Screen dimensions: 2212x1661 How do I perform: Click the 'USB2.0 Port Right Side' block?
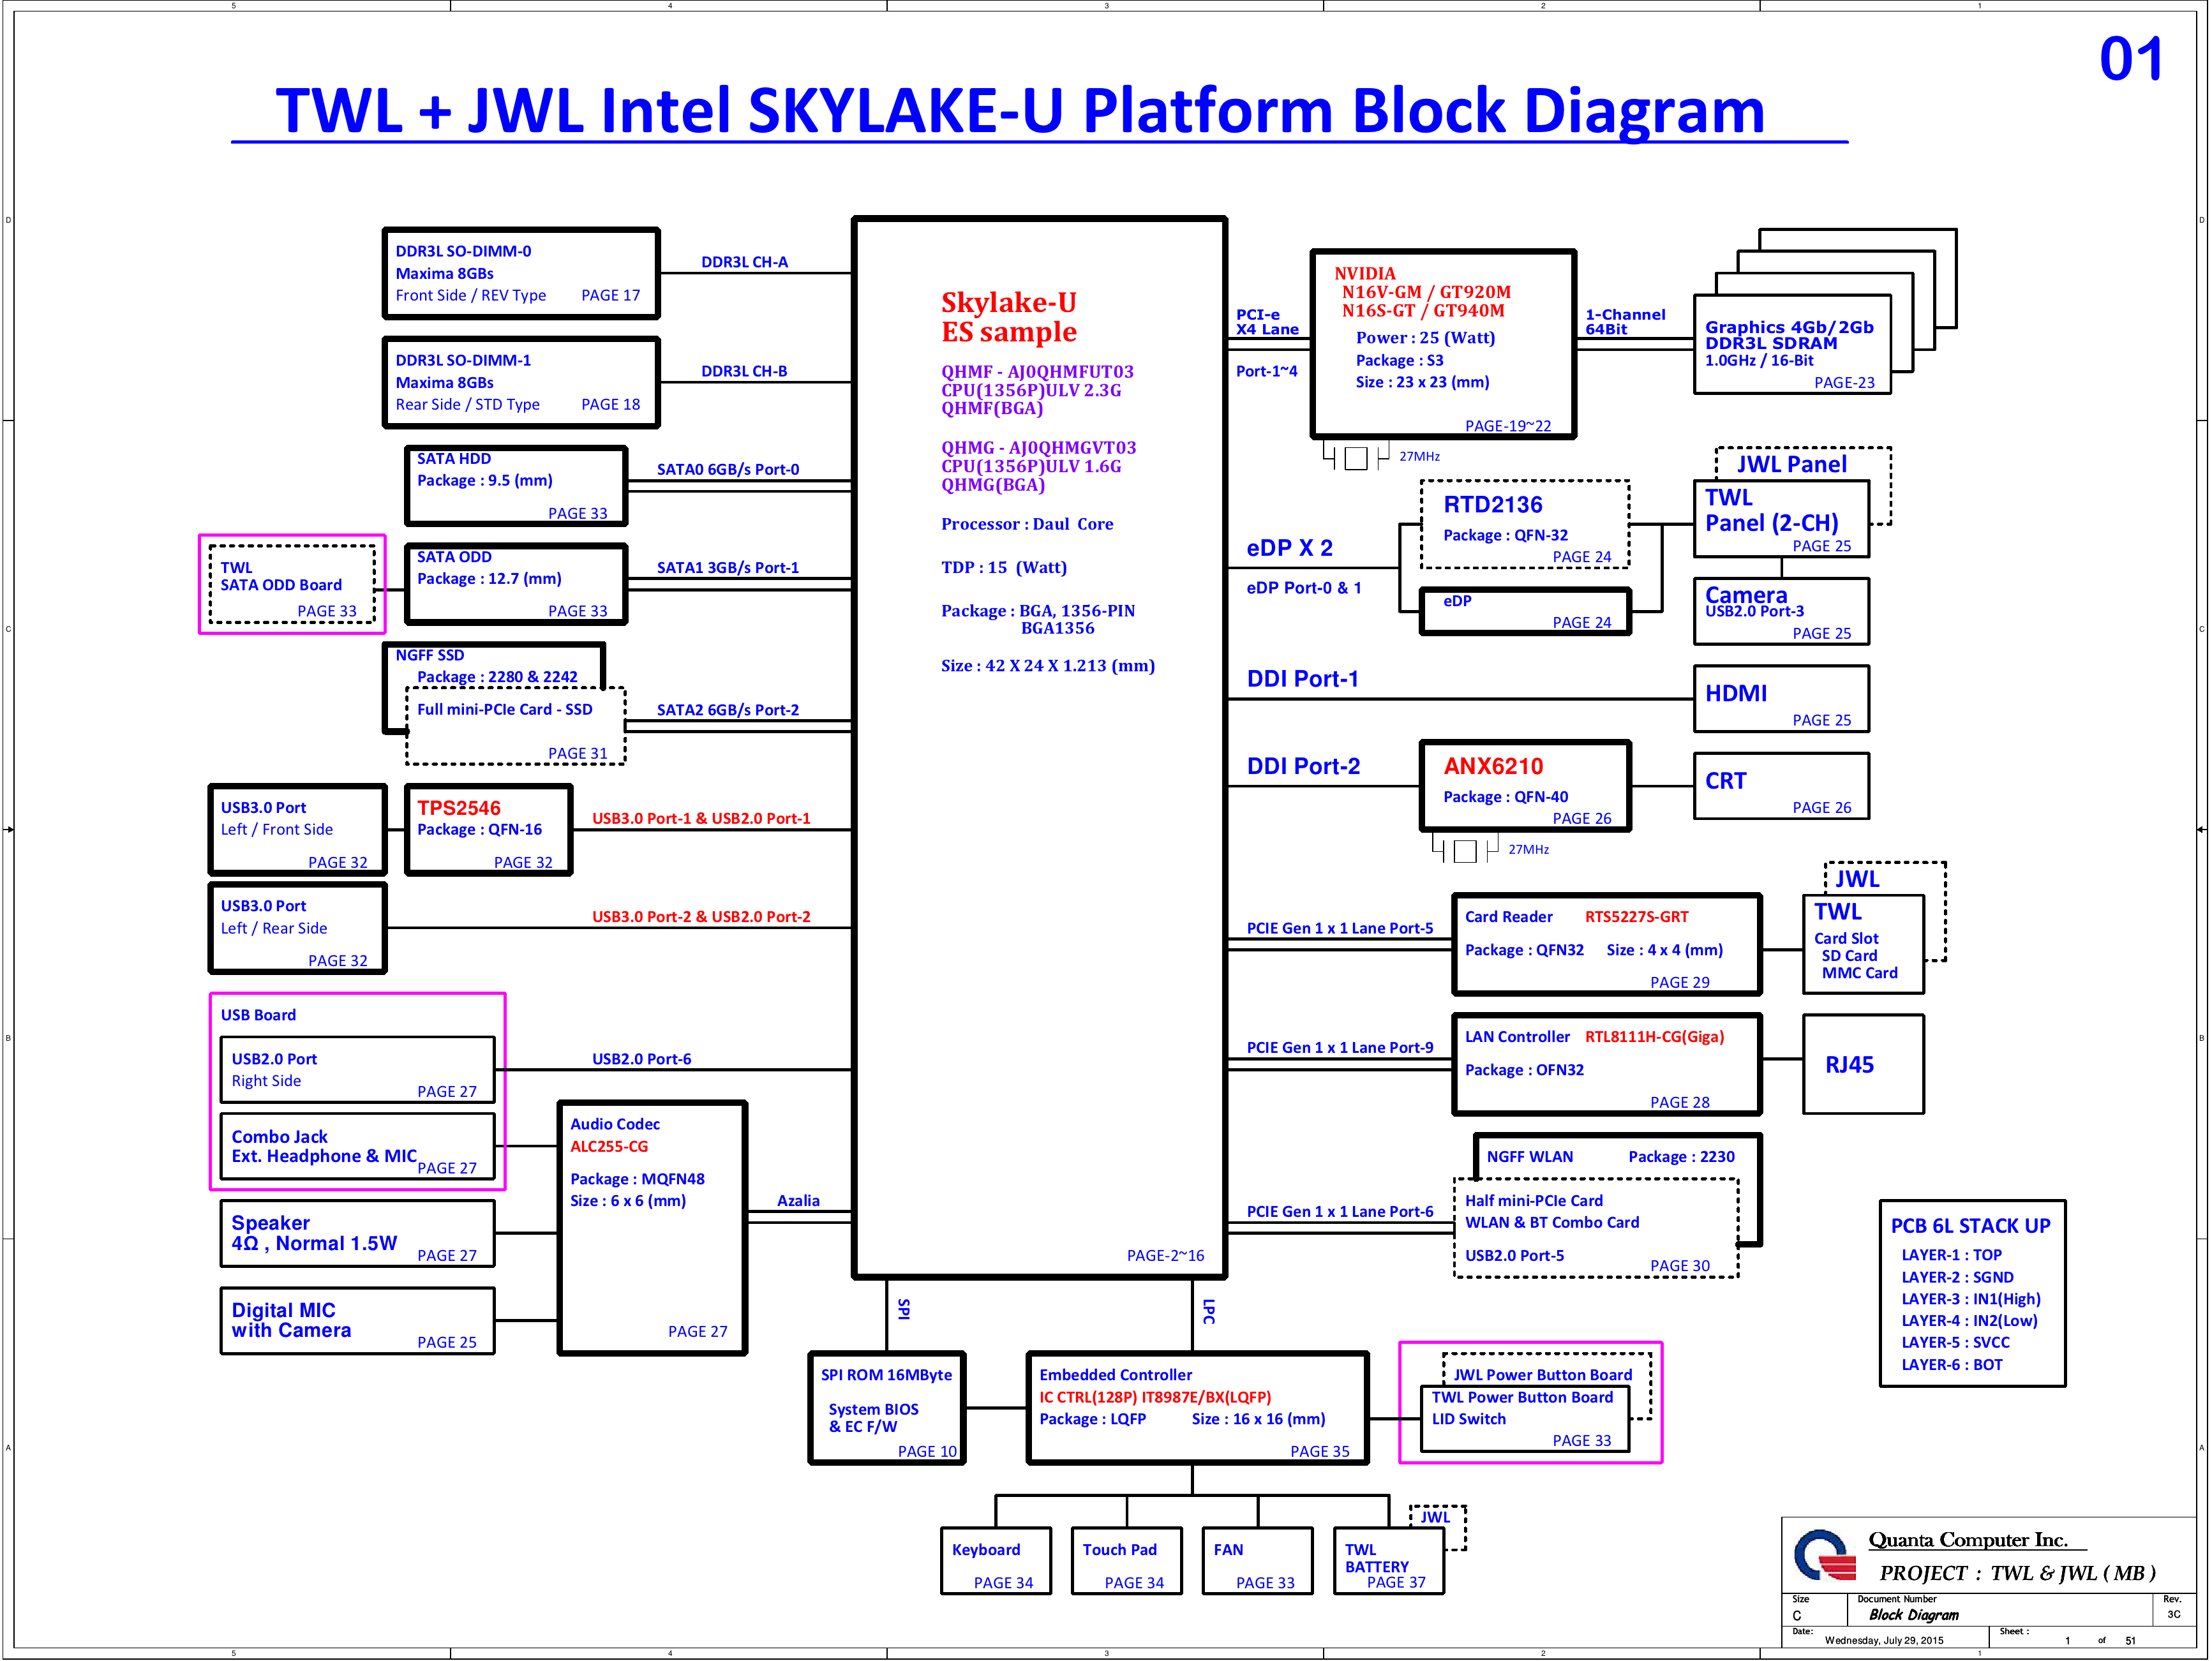(358, 1070)
